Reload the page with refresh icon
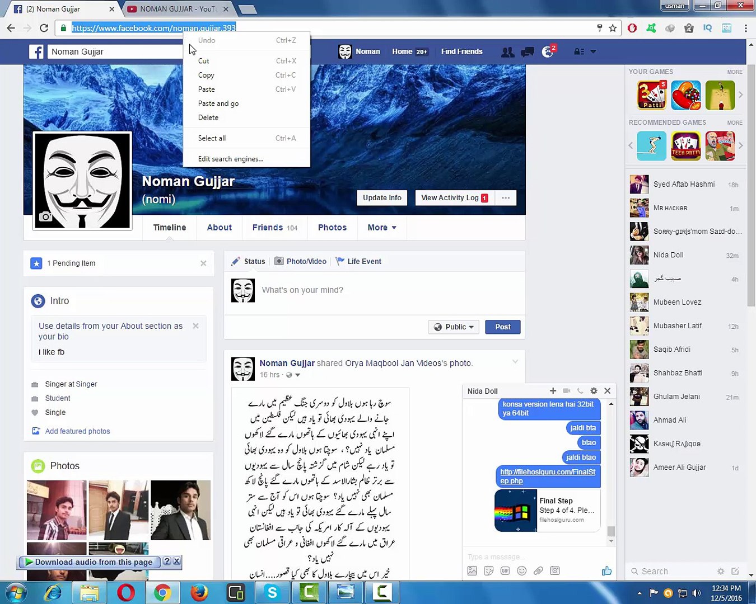Image resolution: width=756 pixels, height=604 pixels. pos(44,28)
